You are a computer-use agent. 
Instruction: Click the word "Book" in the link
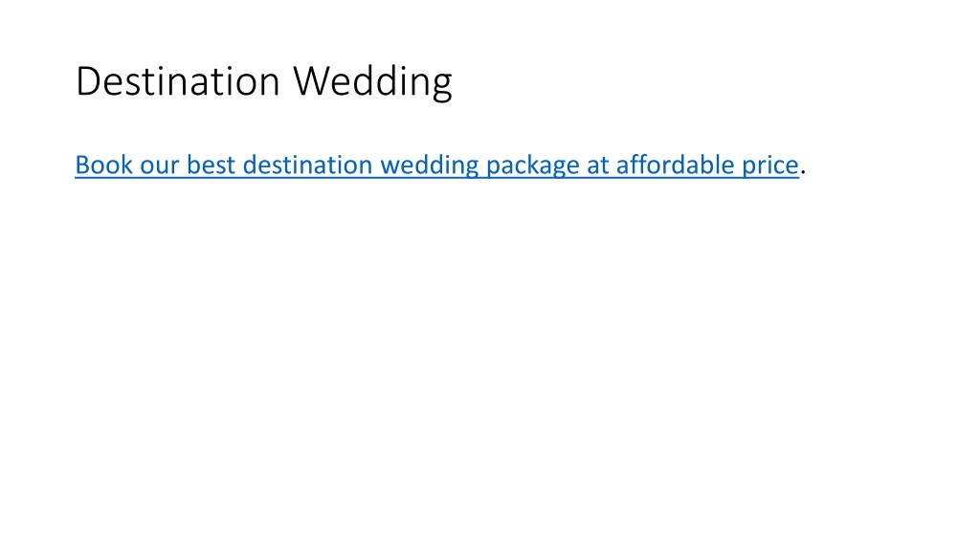click(103, 165)
